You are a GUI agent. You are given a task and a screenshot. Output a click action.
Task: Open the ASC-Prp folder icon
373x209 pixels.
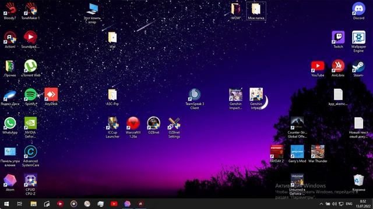(112, 97)
